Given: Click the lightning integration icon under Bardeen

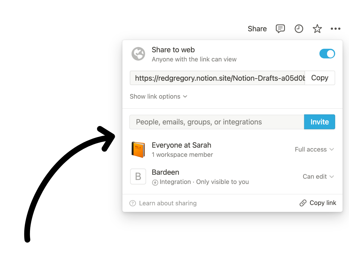Looking at the screenshot, I should [155, 182].
